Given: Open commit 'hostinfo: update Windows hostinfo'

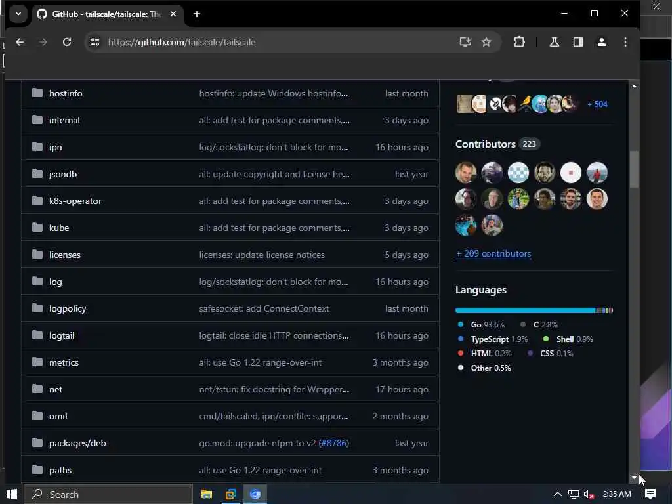Looking at the screenshot, I should click(x=274, y=93).
